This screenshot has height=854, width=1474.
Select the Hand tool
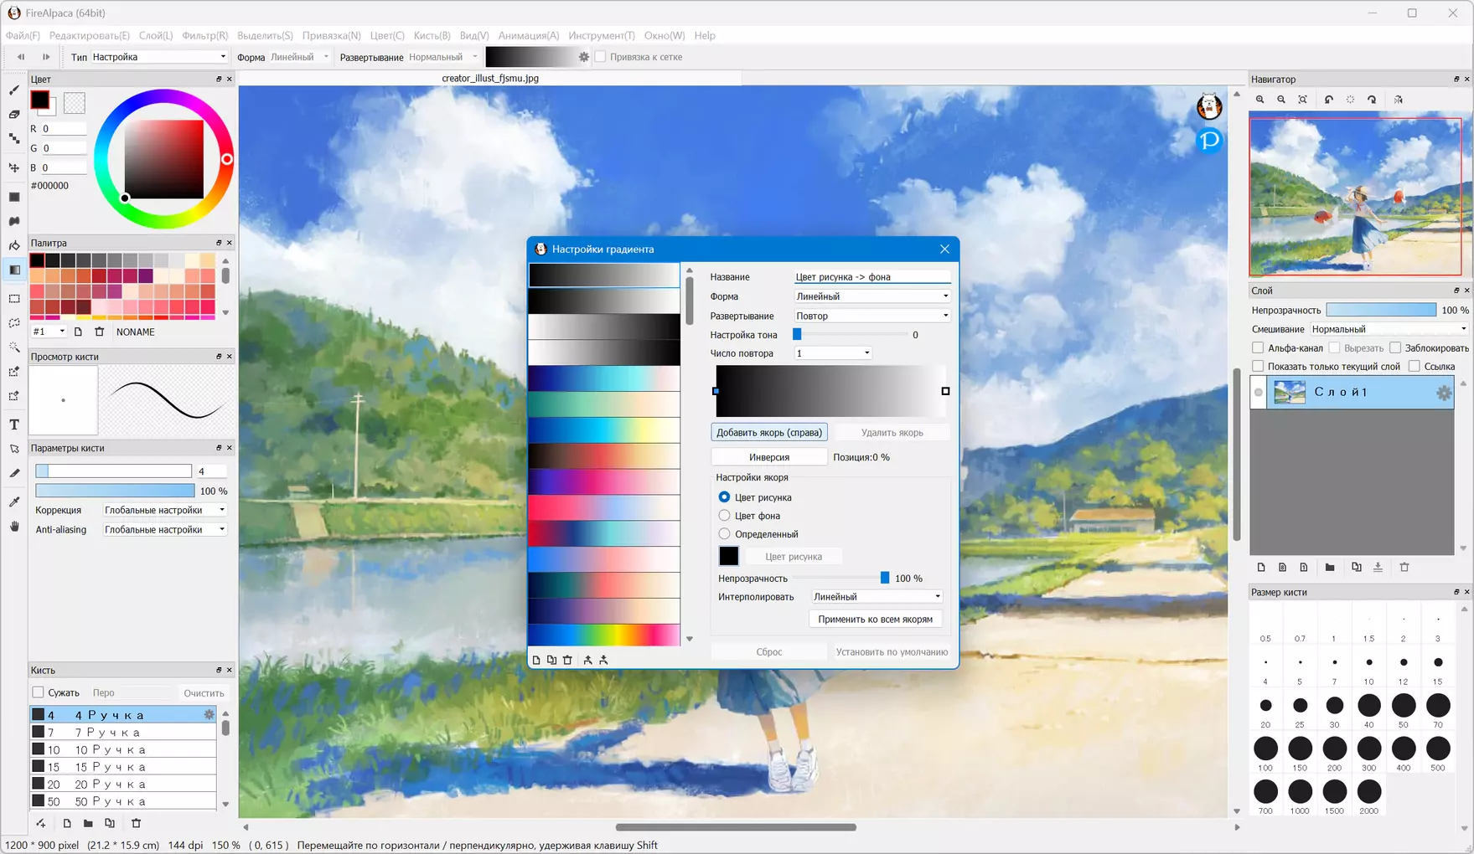(x=14, y=526)
